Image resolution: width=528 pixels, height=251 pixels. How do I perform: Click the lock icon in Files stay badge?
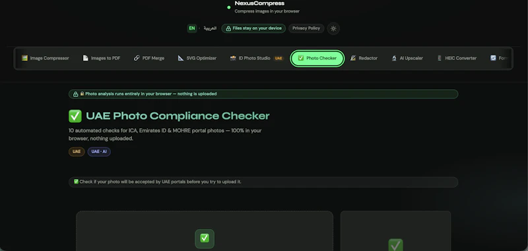228,28
